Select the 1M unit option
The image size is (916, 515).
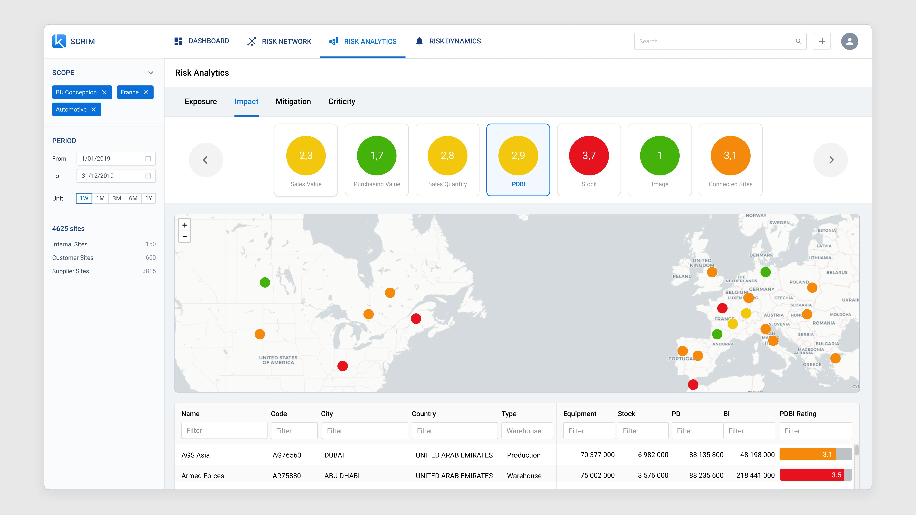[100, 198]
